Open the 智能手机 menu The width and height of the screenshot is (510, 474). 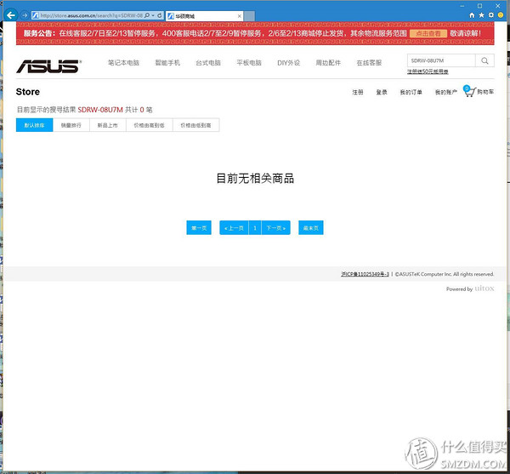pyautogui.click(x=167, y=62)
